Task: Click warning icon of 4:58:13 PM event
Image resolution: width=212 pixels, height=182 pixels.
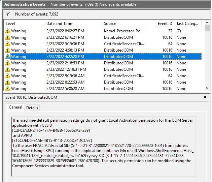Action: (8, 50)
